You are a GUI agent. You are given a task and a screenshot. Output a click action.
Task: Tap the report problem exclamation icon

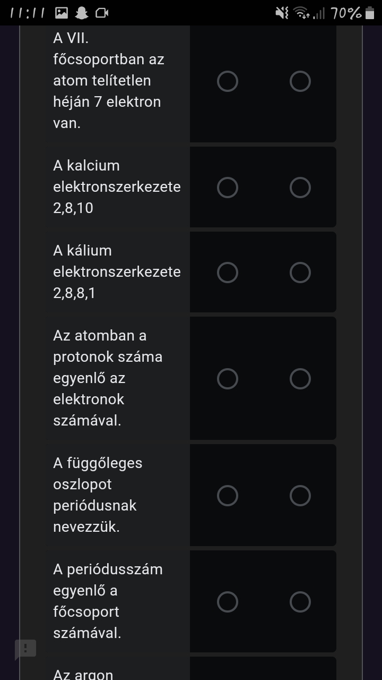pos(25,649)
